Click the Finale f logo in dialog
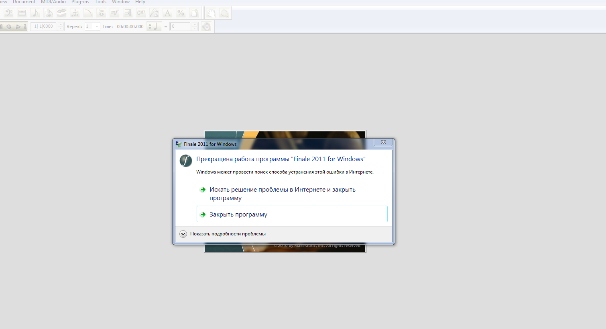The height and width of the screenshot is (329, 606). (186, 161)
